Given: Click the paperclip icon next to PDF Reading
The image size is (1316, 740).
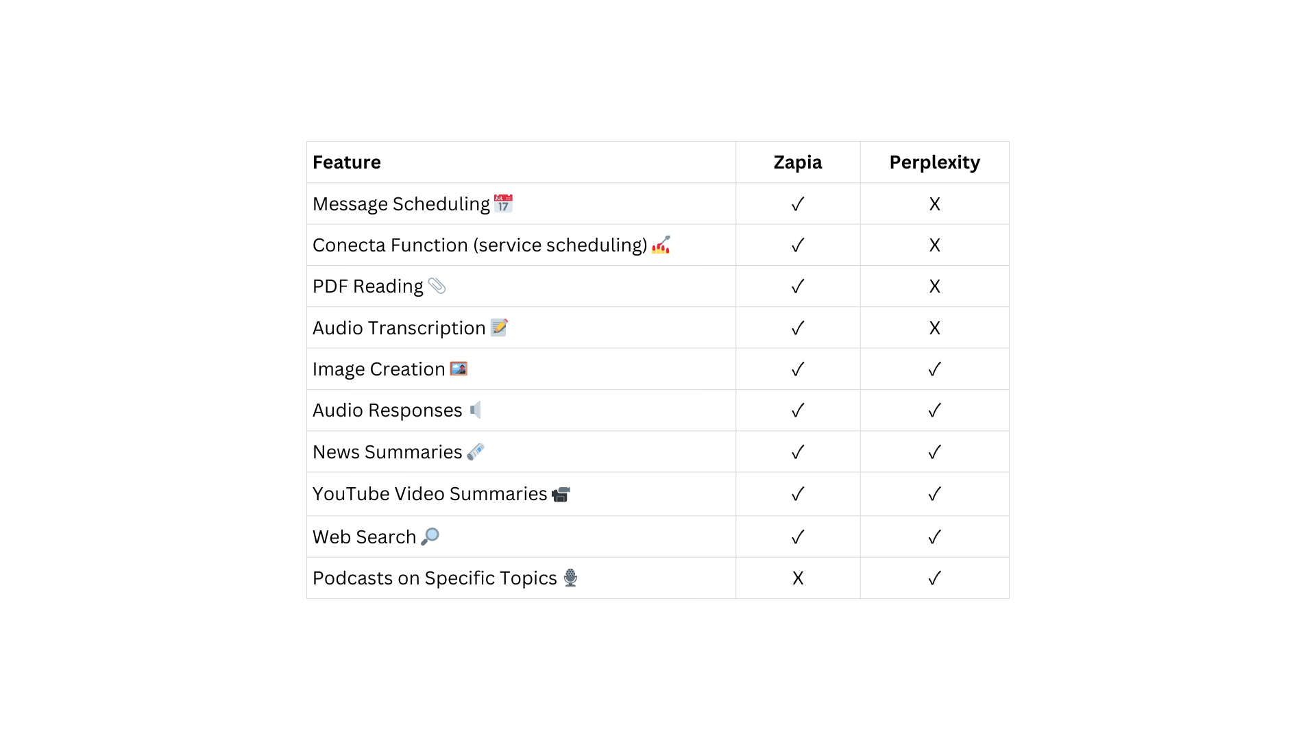Looking at the screenshot, I should point(437,286).
